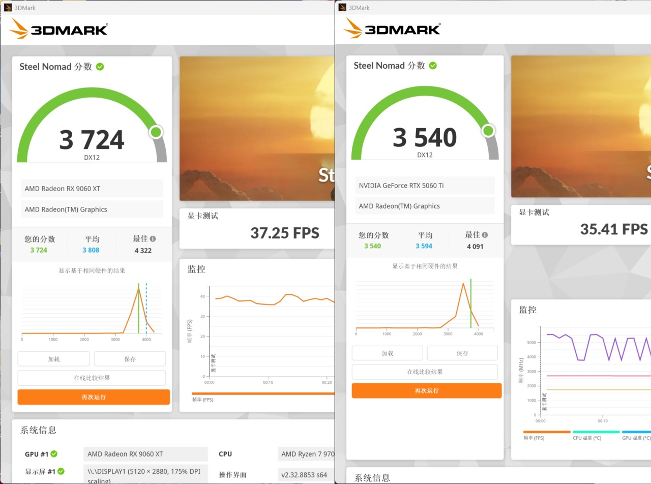Click 显卡测试 label above 35.41 FPS

pos(534,213)
